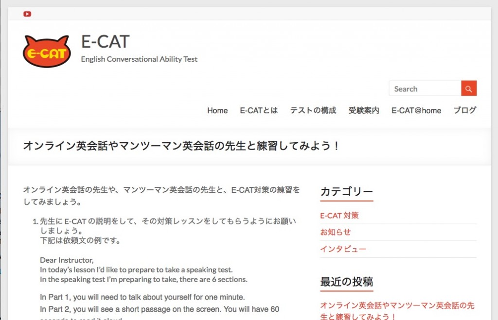Open the 受験案内 page
This screenshot has height=320, width=498.
click(x=363, y=110)
